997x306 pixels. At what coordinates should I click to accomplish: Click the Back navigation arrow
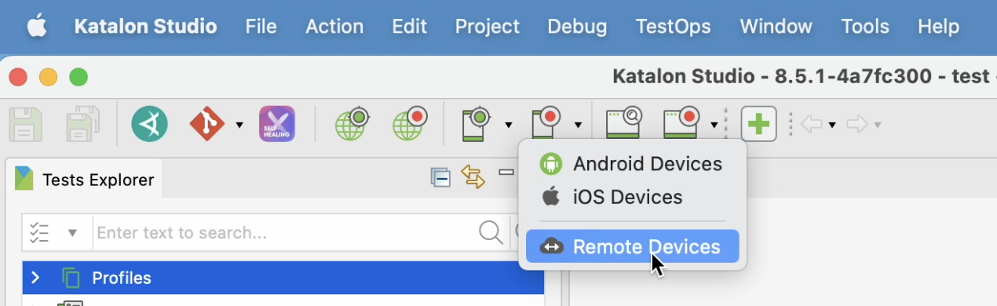coord(811,124)
